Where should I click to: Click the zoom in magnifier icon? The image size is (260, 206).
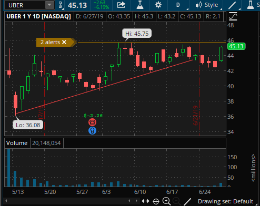tap(166, 201)
